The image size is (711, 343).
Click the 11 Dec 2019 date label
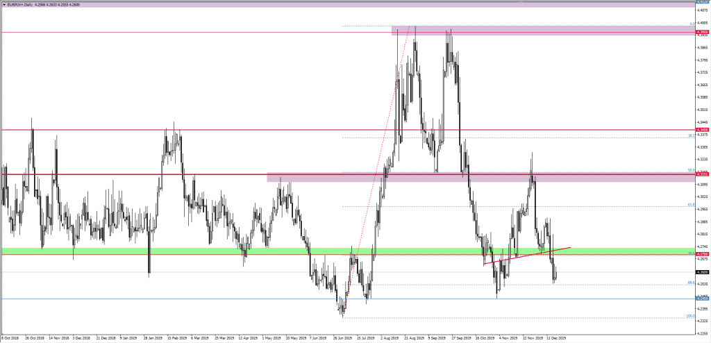[x=555, y=338]
